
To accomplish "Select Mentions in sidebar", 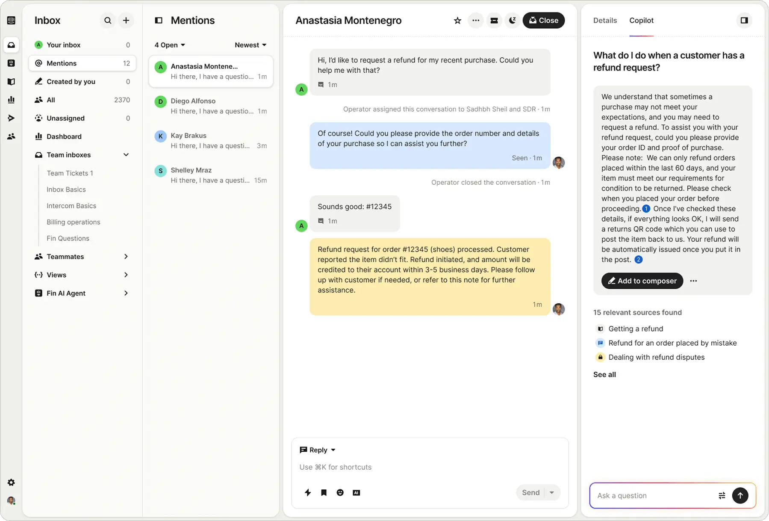I will [82, 63].
